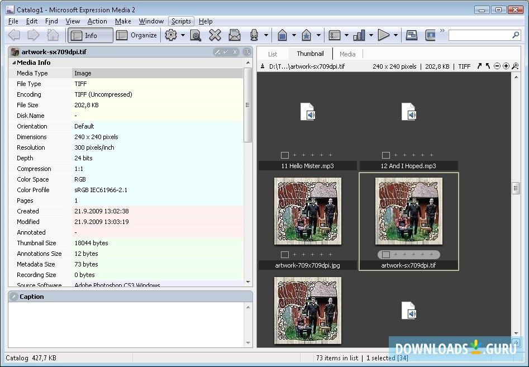Zoom in thumbnails with the plus icon
The image size is (529, 367).
pyautogui.click(x=506, y=66)
